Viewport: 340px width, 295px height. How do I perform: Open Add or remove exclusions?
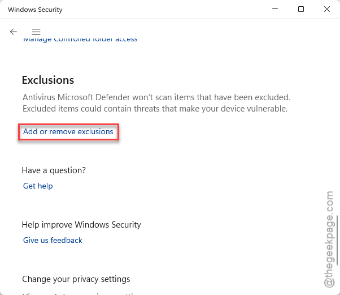point(68,132)
